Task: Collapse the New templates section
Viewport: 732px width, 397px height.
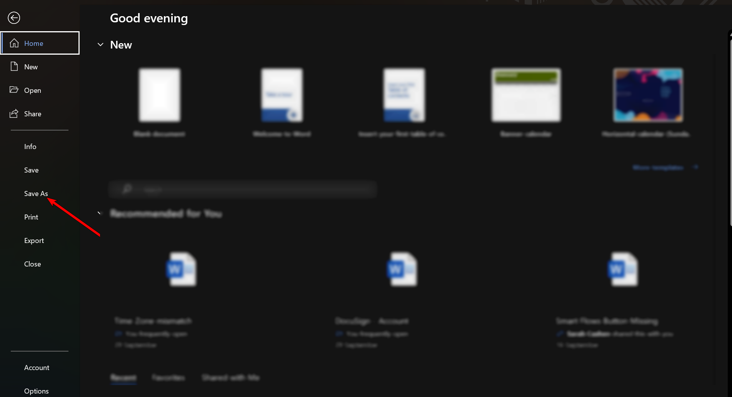Action: [100, 45]
